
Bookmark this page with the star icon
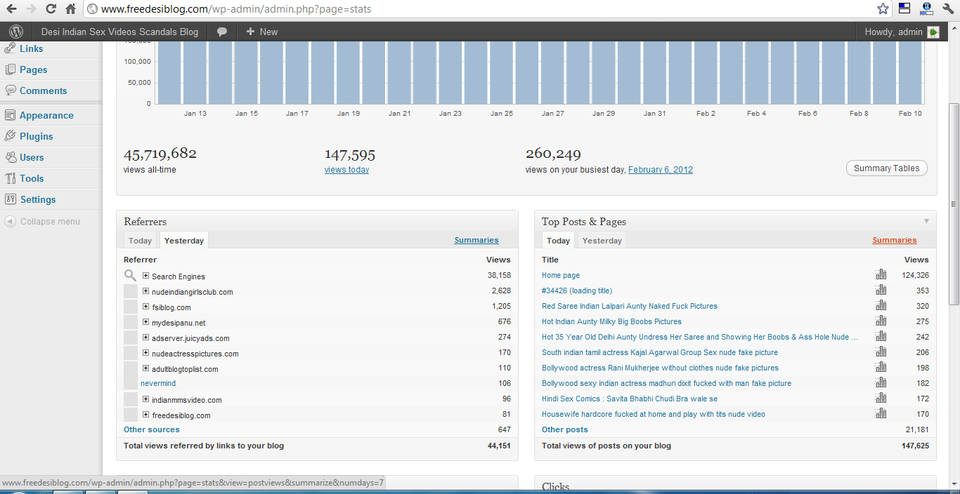883,9
